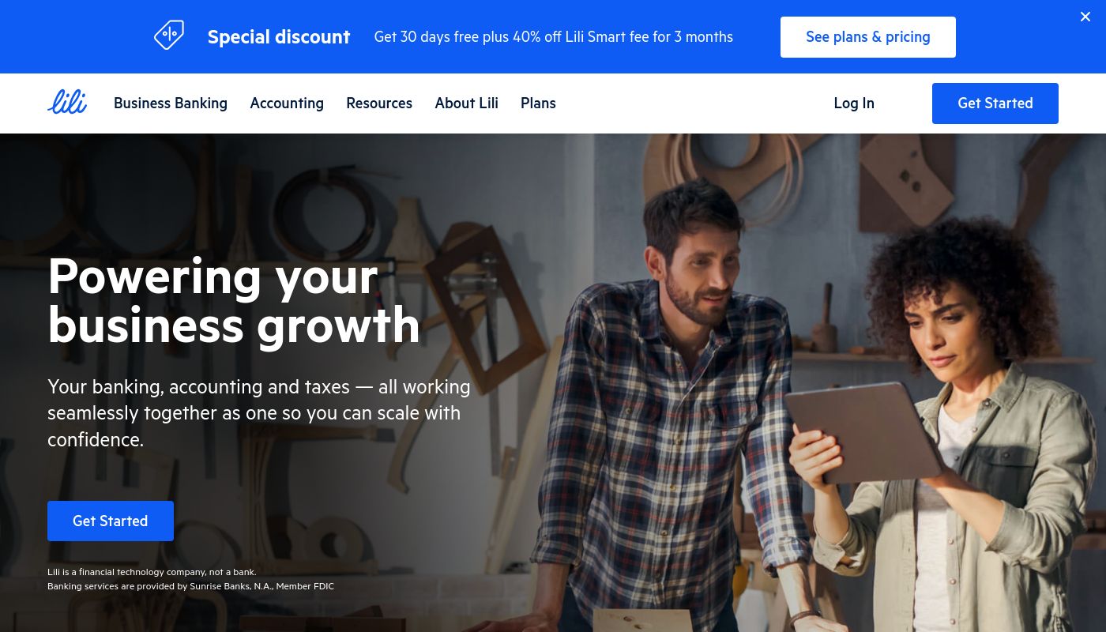Click the 30 days free promo text
Viewport: 1106px width, 632px height.
pyautogui.click(x=554, y=37)
